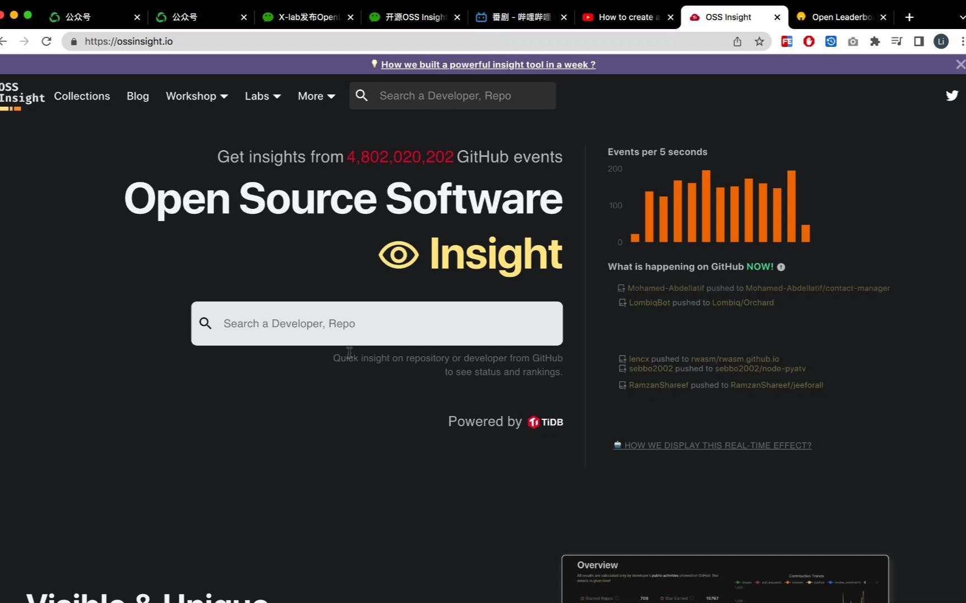Click the Powered by text
The image size is (966, 603).
point(485,422)
